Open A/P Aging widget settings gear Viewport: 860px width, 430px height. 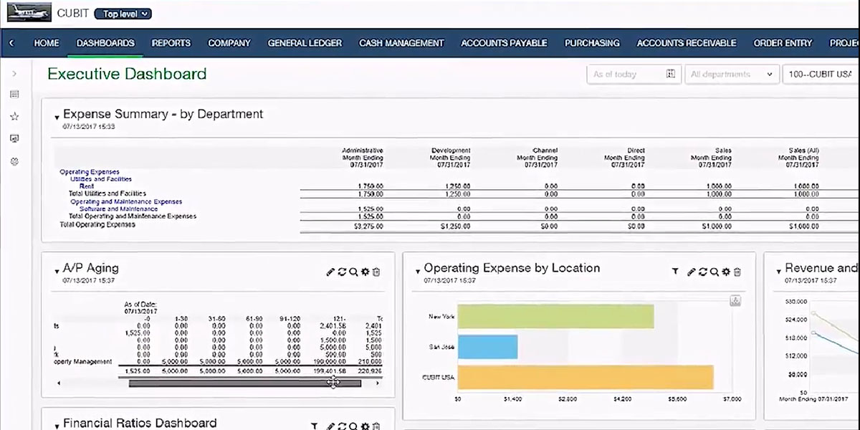[365, 272]
